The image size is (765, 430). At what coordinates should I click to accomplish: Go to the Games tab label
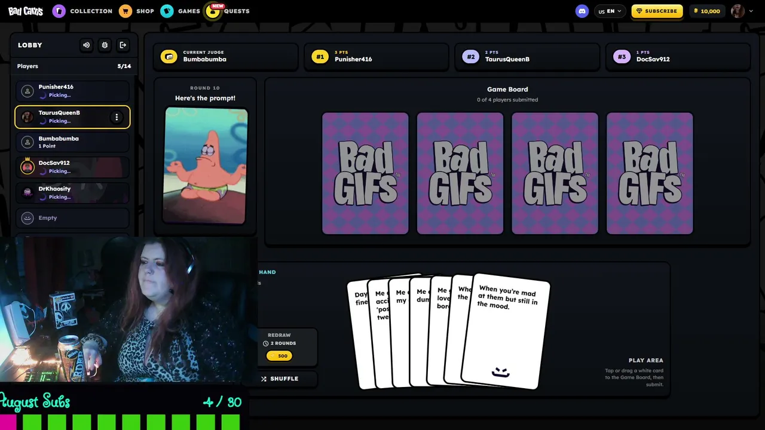click(189, 11)
